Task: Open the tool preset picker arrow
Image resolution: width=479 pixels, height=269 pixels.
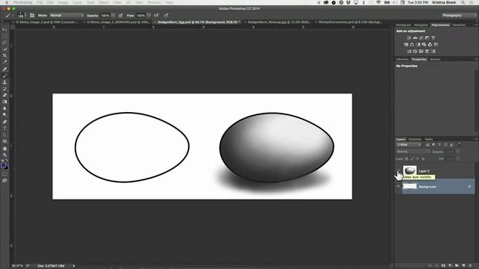Action: click(x=13, y=15)
